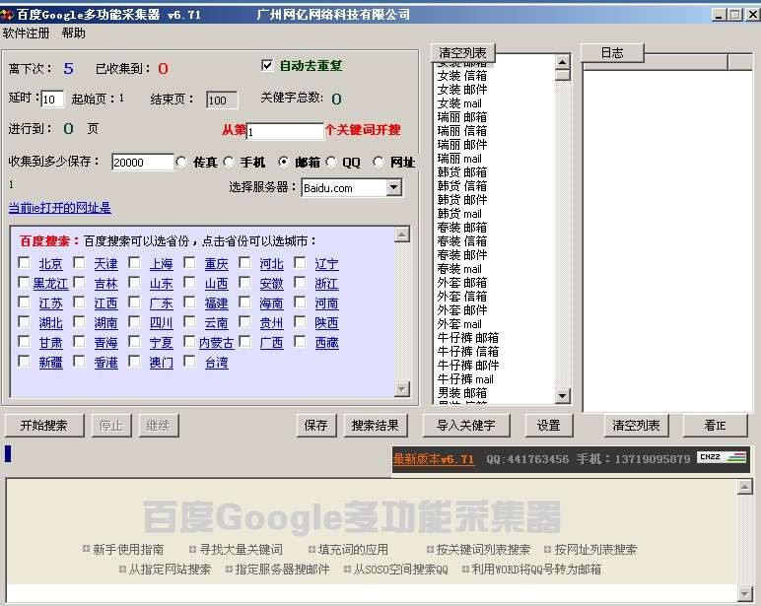
Task: Open the 当前ie打开的网址是 link
Action: point(60,208)
